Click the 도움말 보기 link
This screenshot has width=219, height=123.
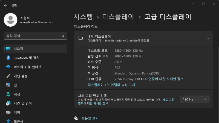pos(90,118)
